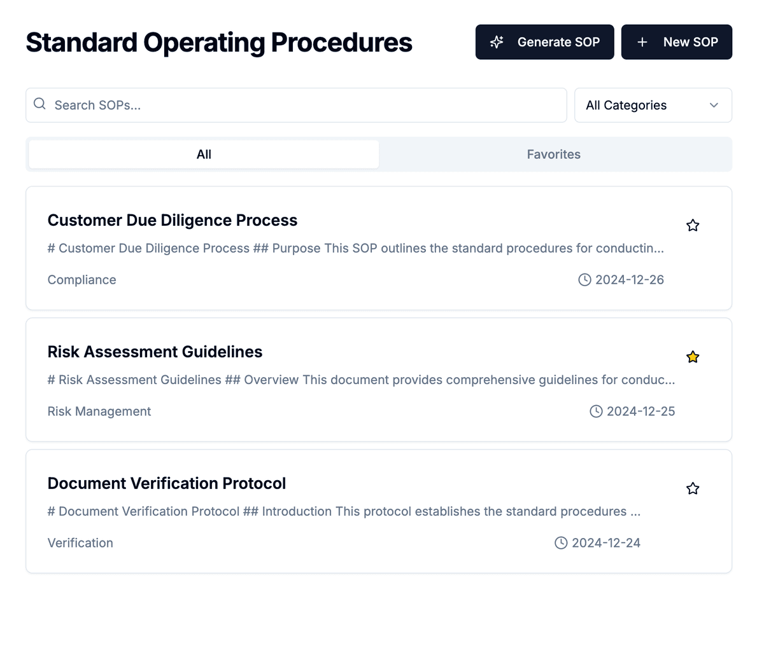
Task: Click the clock icon next to 2024-12-24
Action: pos(560,542)
